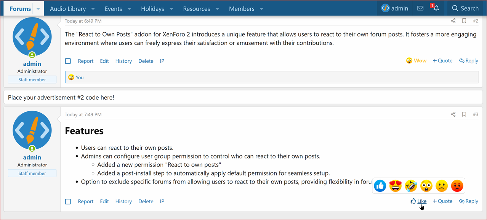
Task: Tick the multi-quote checkbox on post #3
Action: [x=68, y=201]
